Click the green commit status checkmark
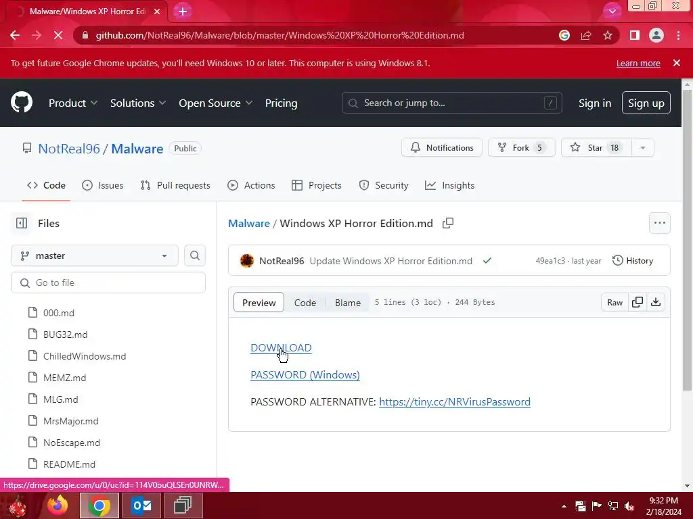The height and width of the screenshot is (519, 693). (x=487, y=260)
